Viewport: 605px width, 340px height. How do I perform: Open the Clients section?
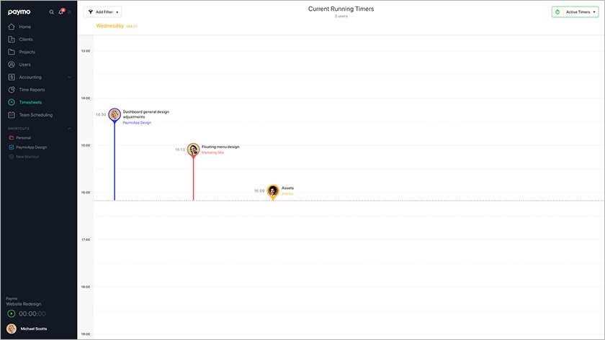coord(26,40)
